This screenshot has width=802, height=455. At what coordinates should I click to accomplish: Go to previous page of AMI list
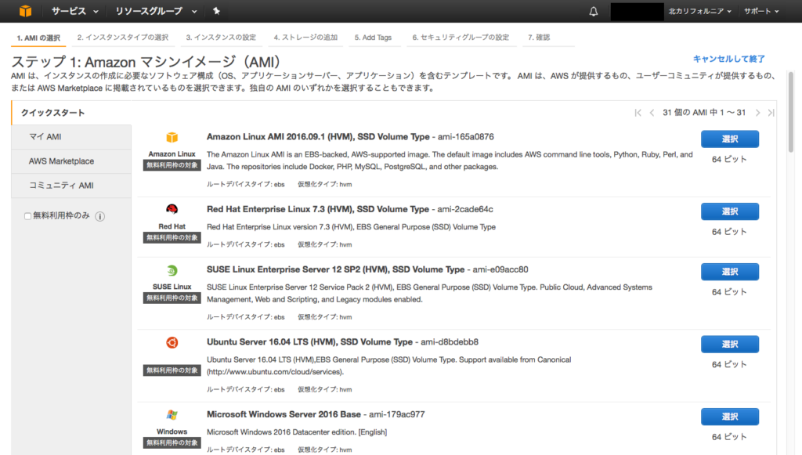pos(652,113)
